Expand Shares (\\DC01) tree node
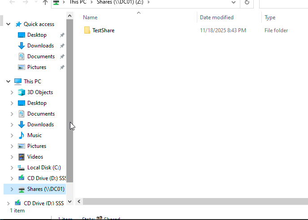Viewport: 308px width, 220px height. 12,189
